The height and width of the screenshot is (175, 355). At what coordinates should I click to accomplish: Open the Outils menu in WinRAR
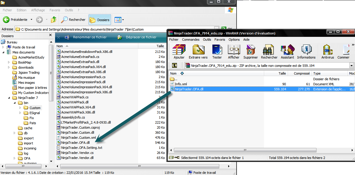tap(207, 40)
